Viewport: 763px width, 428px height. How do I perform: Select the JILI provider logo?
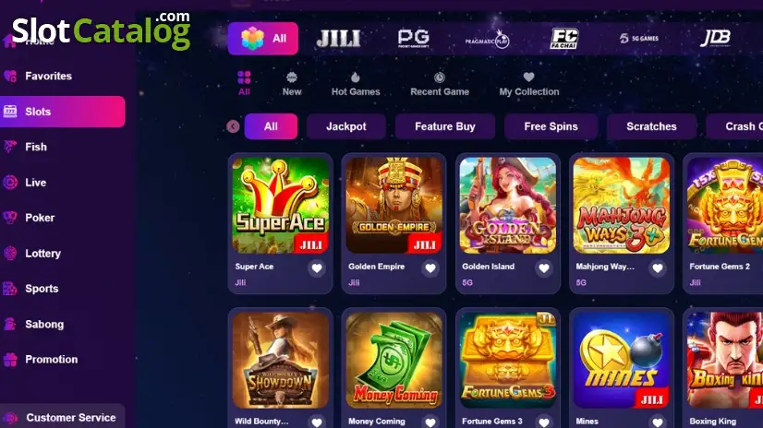click(x=339, y=39)
